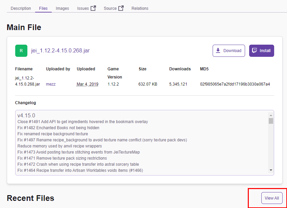Click changelog line about JeiTextureMap #1473

point(79,152)
